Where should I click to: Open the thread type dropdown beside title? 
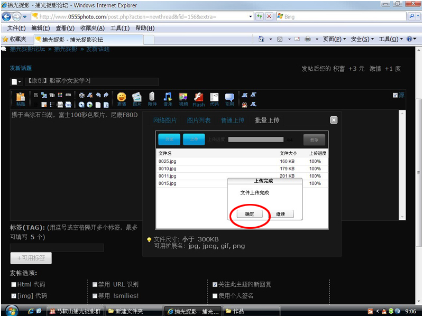[17, 82]
